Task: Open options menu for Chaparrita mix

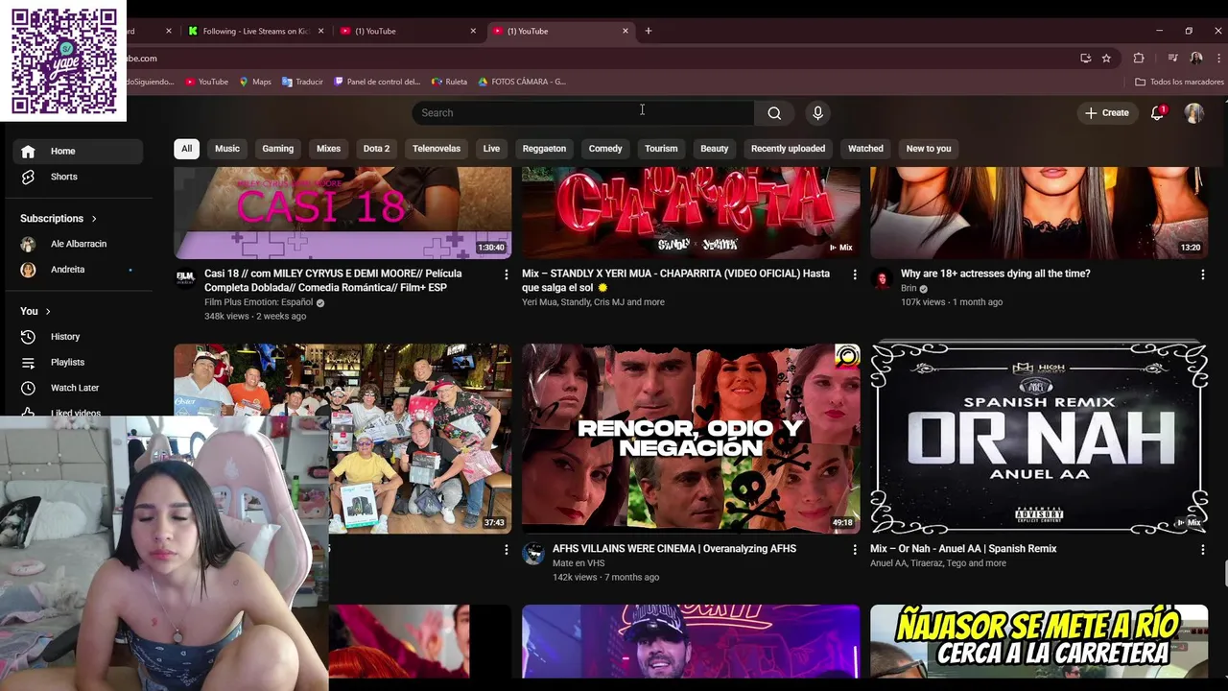Action: click(855, 274)
